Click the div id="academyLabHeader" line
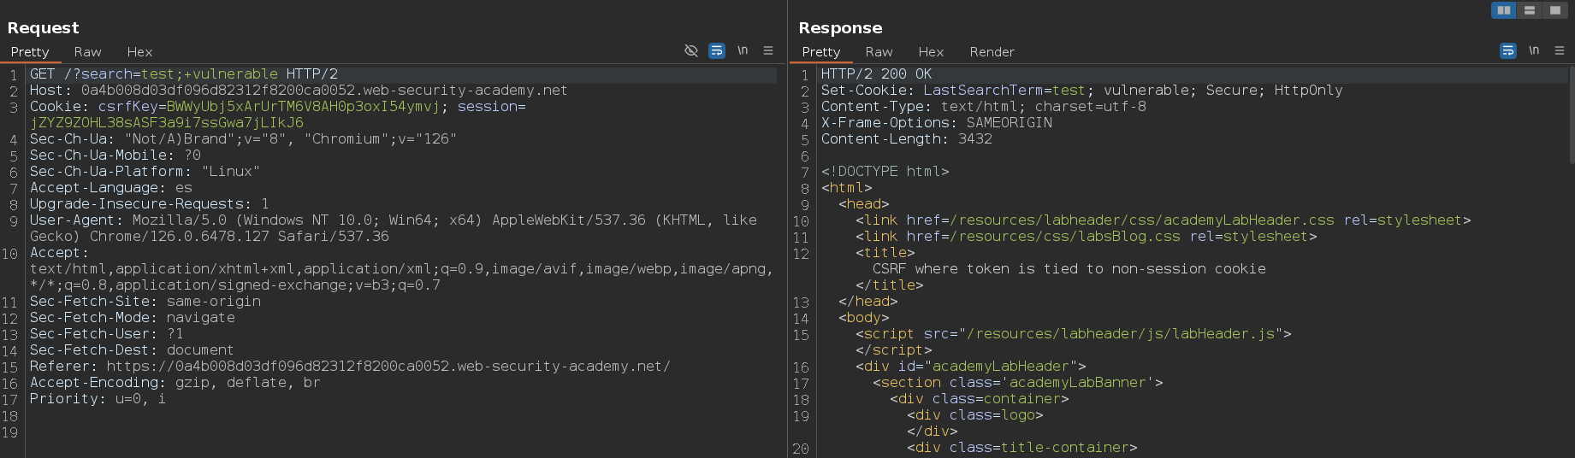The width and height of the screenshot is (1575, 458). [971, 367]
